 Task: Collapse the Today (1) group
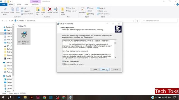pyautogui.click(x=17, y=26)
